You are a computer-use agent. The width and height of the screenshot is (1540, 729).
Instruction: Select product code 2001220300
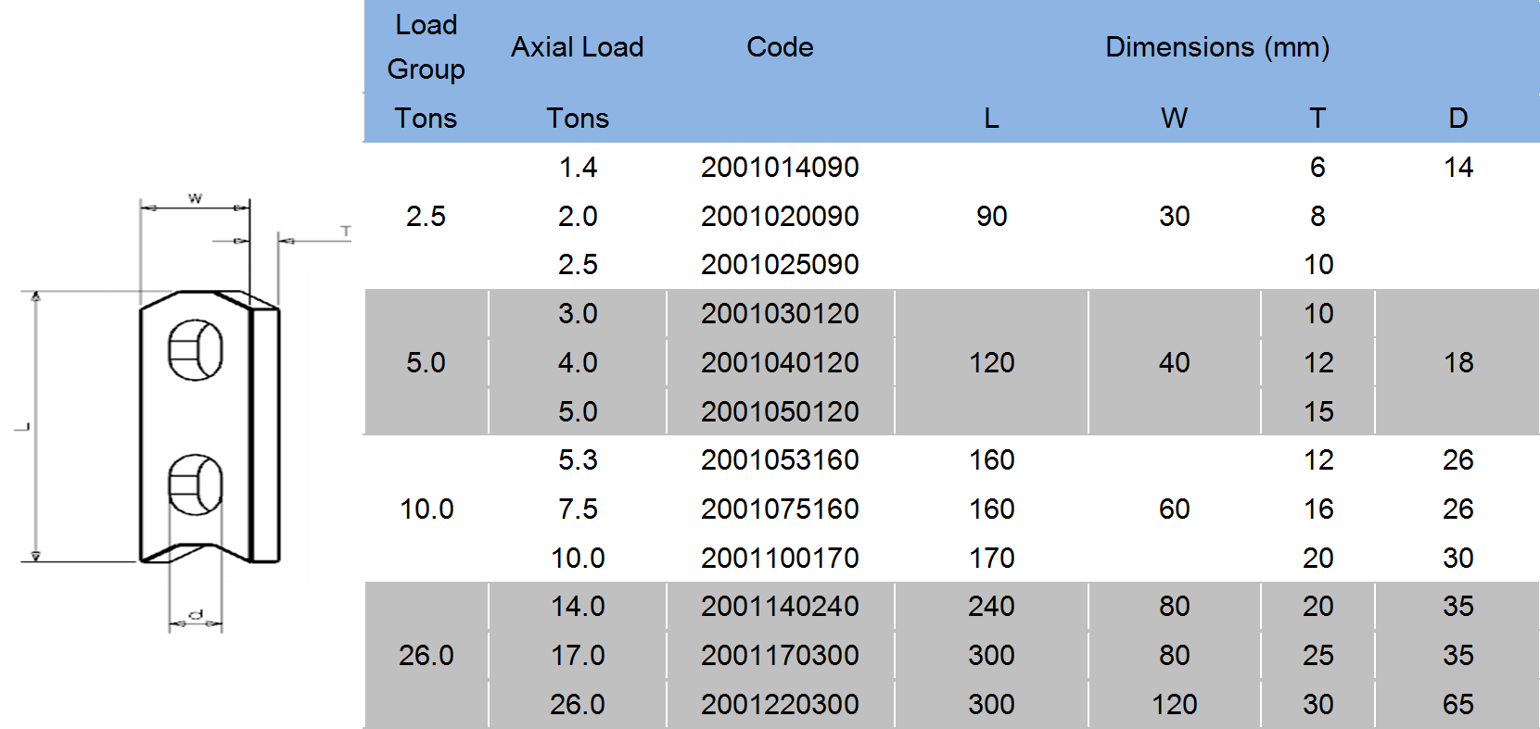pos(780,704)
